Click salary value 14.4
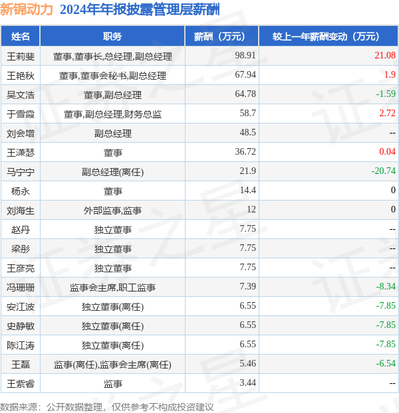The height and width of the screenshot is (413, 399). 247,190
